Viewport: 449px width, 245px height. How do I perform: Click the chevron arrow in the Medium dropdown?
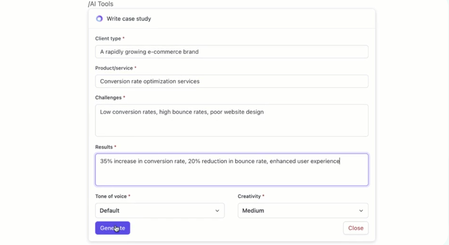coord(361,210)
